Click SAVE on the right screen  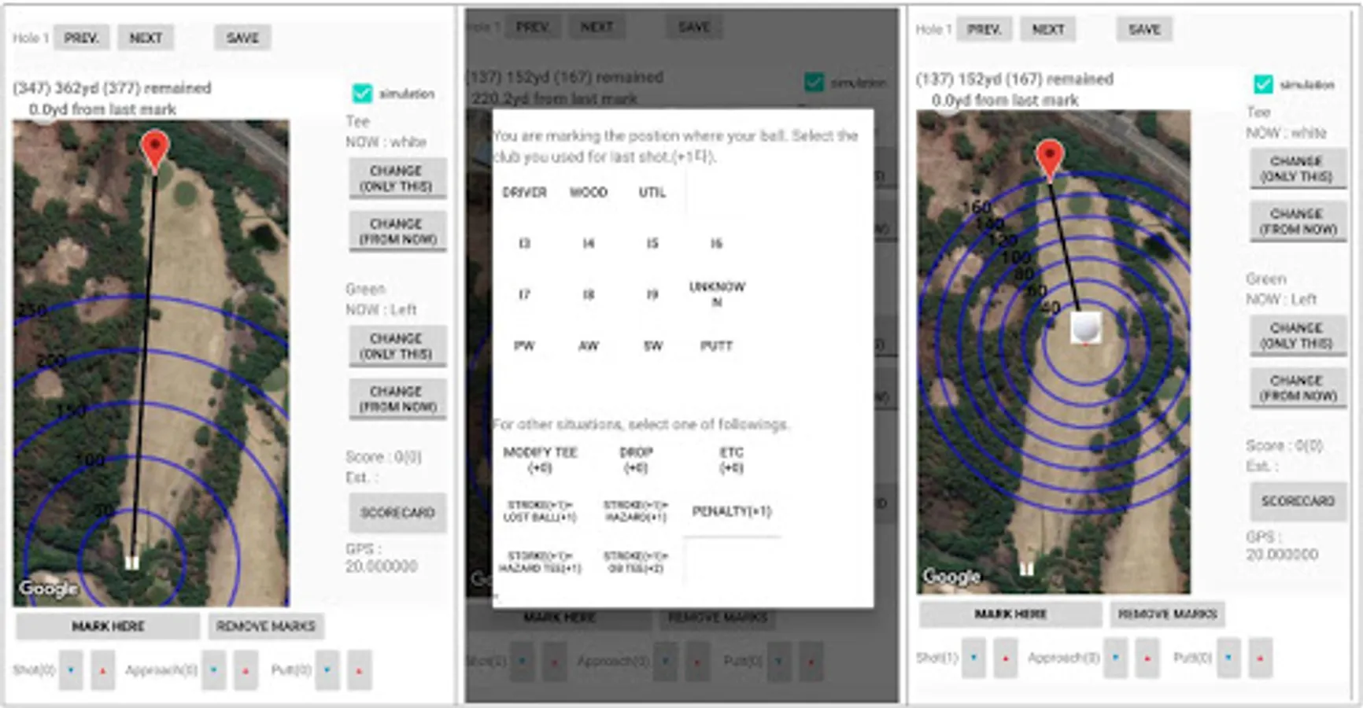(x=1144, y=29)
